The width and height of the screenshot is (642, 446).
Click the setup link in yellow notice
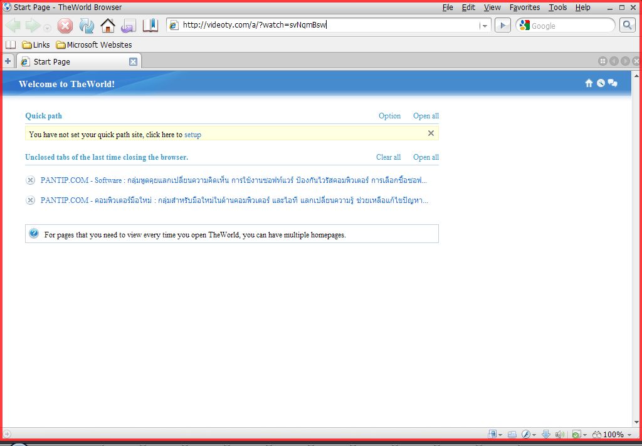pyautogui.click(x=192, y=135)
